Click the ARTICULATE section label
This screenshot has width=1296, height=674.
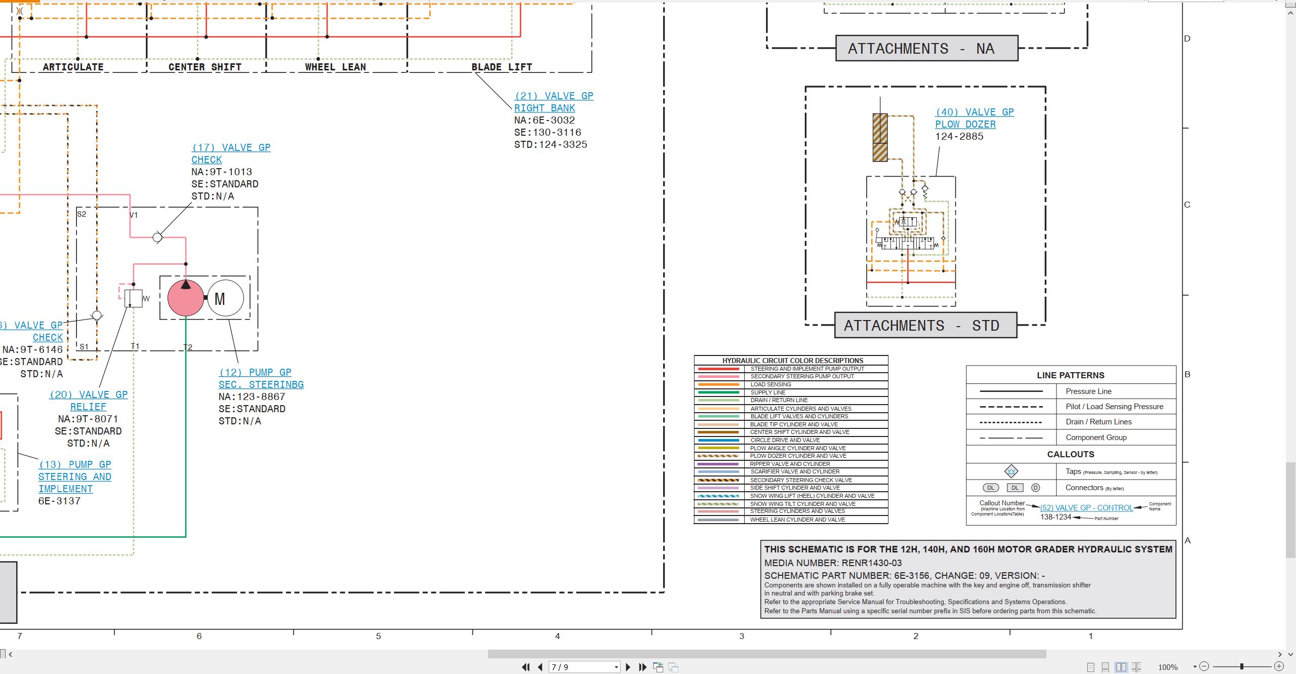pos(73,67)
